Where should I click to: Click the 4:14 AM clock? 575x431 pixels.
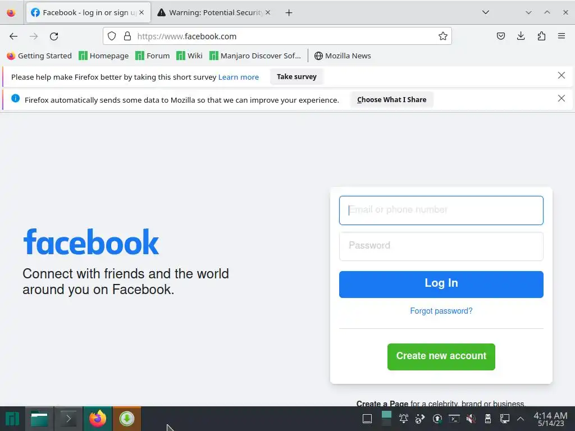coord(550,416)
